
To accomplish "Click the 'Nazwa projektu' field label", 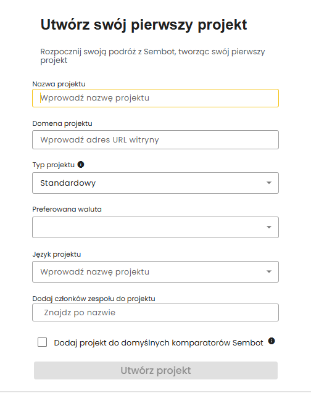I will coord(59,84).
